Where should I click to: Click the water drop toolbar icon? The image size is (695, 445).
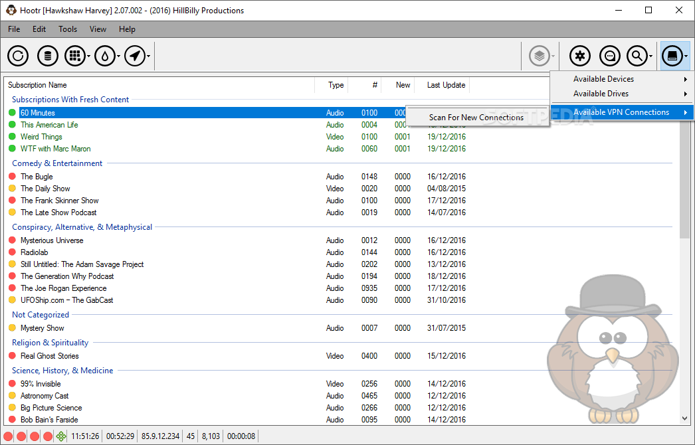105,56
